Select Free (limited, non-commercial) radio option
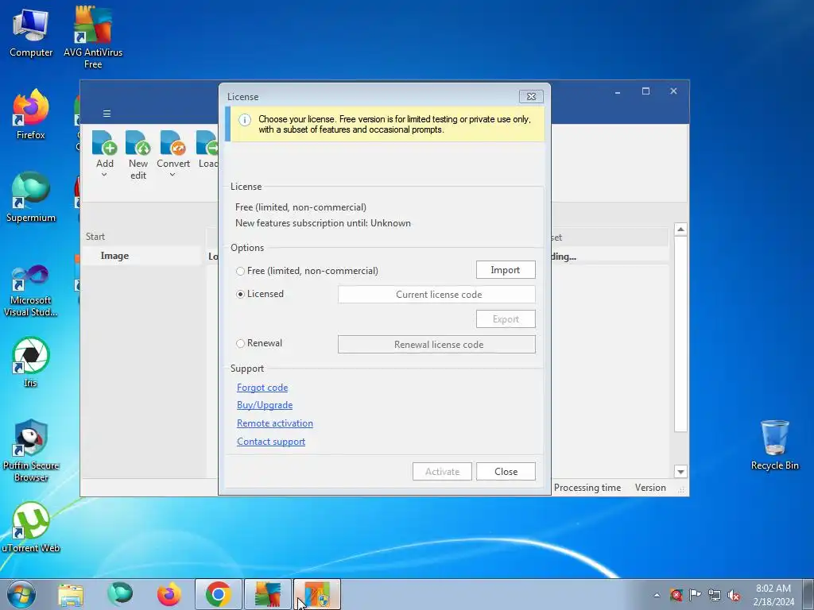Screen dimensions: 814x610 240,271
